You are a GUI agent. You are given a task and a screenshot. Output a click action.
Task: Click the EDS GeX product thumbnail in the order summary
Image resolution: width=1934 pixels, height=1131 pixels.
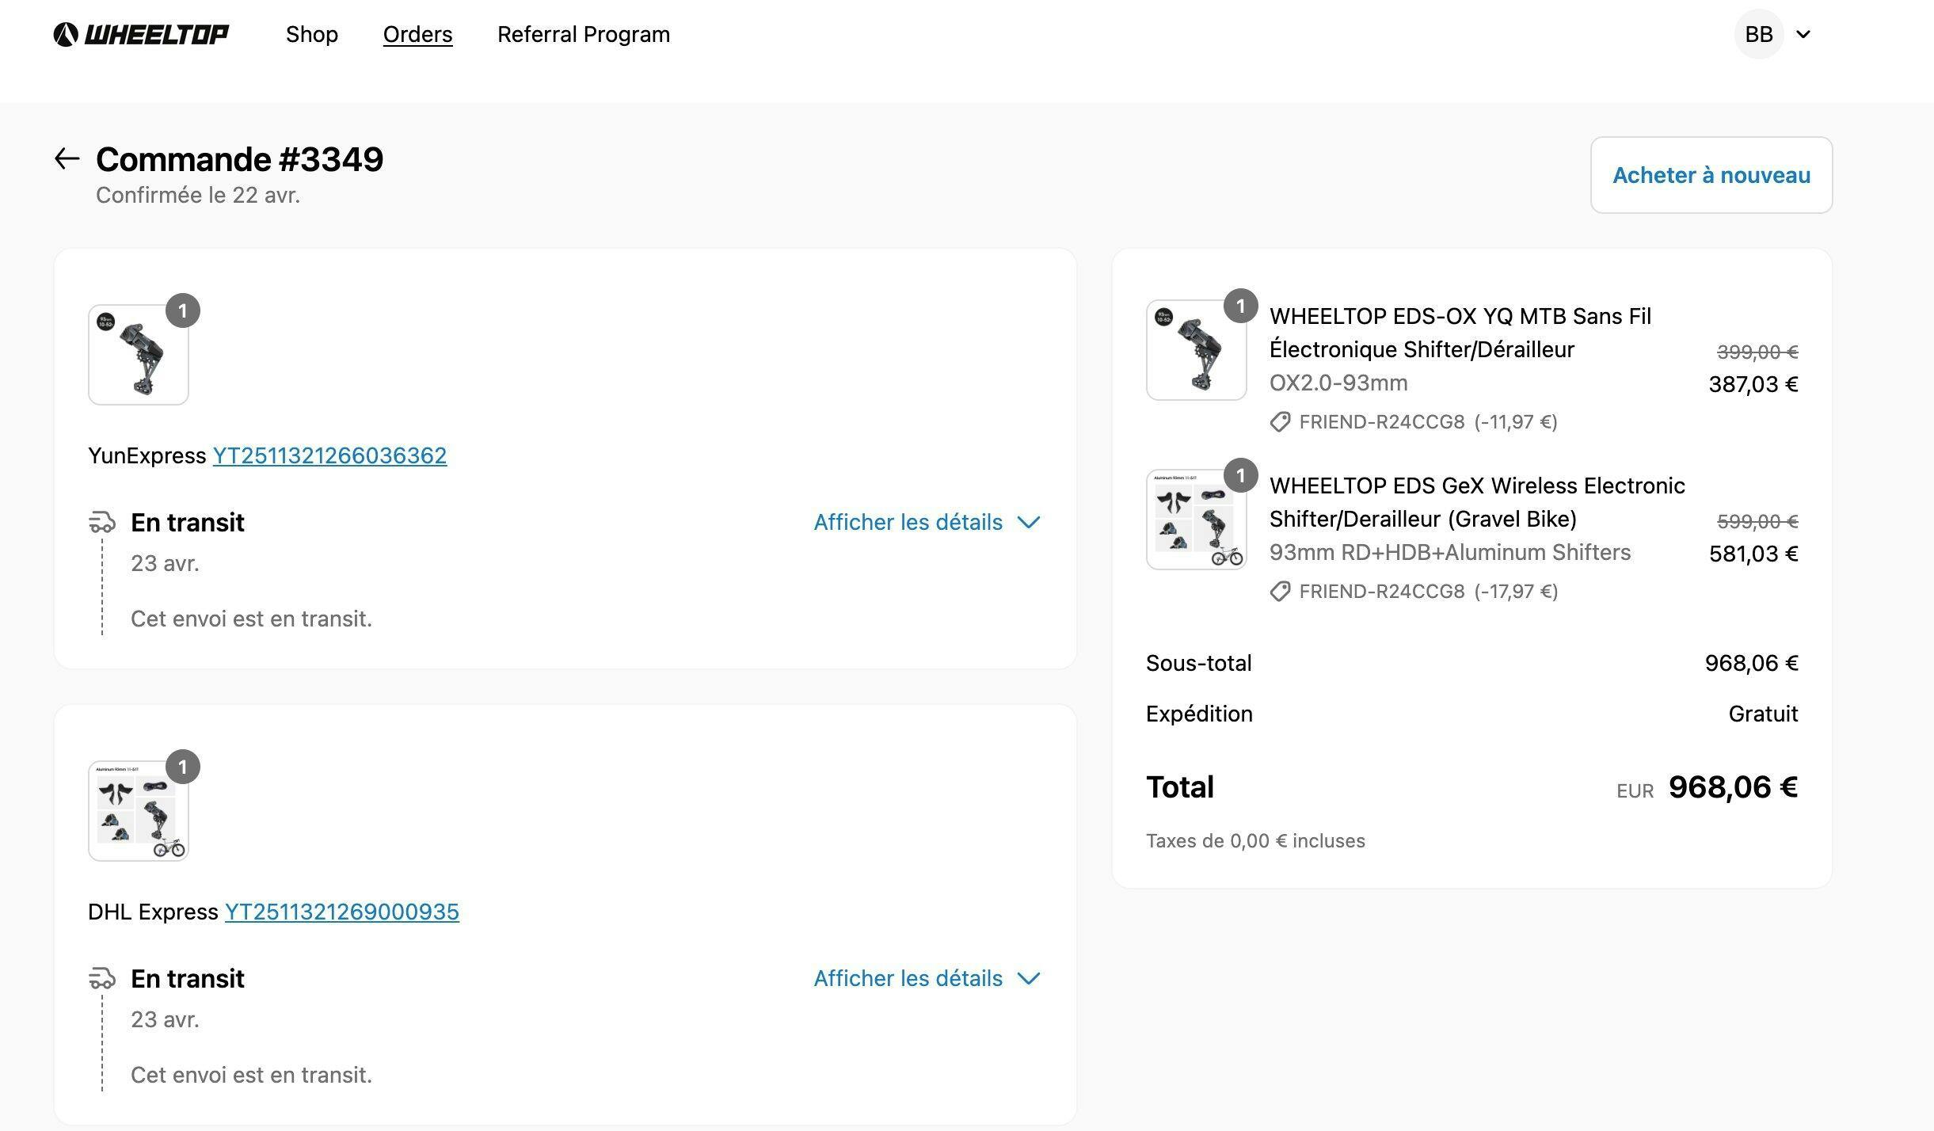pyautogui.click(x=1196, y=520)
